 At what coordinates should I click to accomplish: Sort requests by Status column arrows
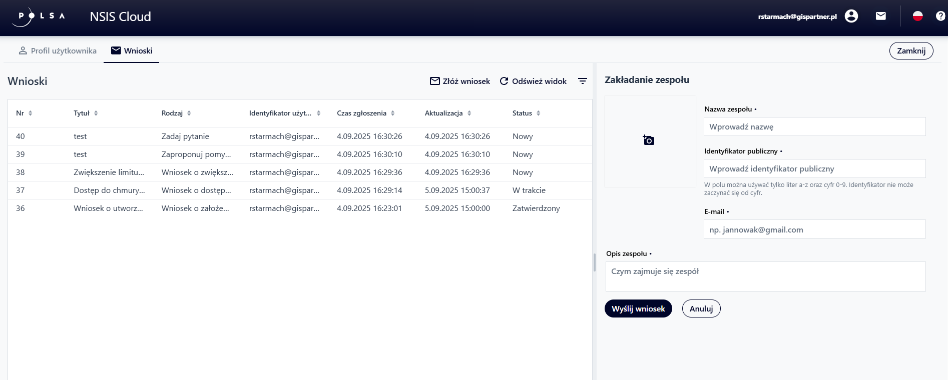(x=538, y=113)
